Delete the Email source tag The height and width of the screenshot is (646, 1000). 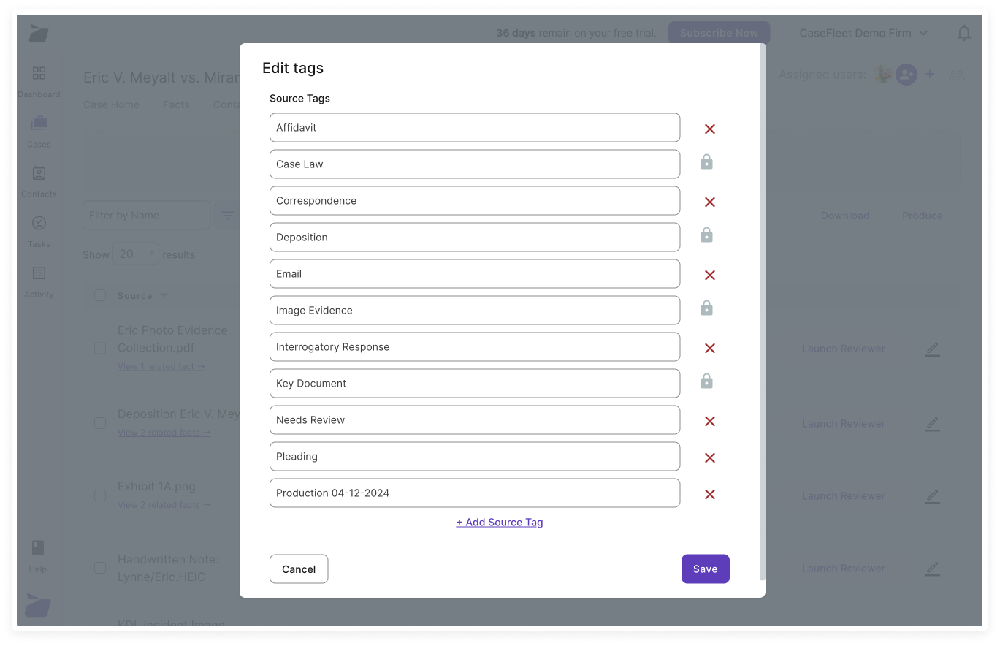tap(709, 275)
